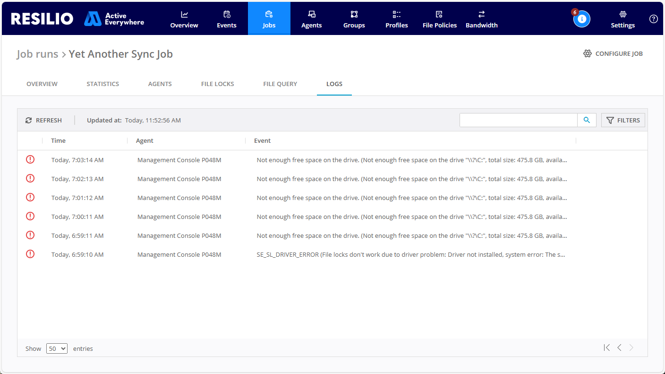Click the Job runs breadcrumb link
This screenshot has height=374, width=665.
coord(37,54)
